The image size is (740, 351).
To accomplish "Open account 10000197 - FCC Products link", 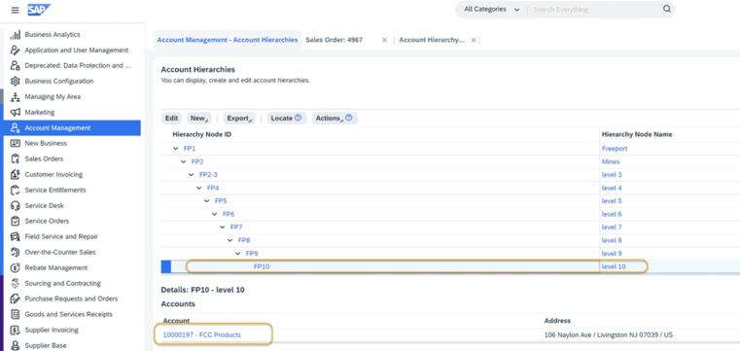I will pos(202,335).
